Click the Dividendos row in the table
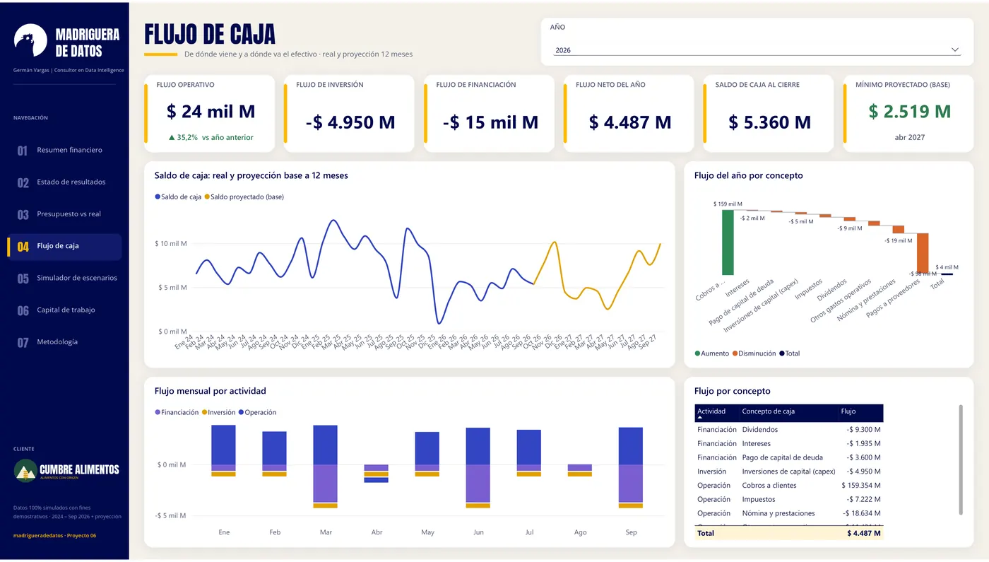Screen dimensions: 989x562 click(788, 430)
